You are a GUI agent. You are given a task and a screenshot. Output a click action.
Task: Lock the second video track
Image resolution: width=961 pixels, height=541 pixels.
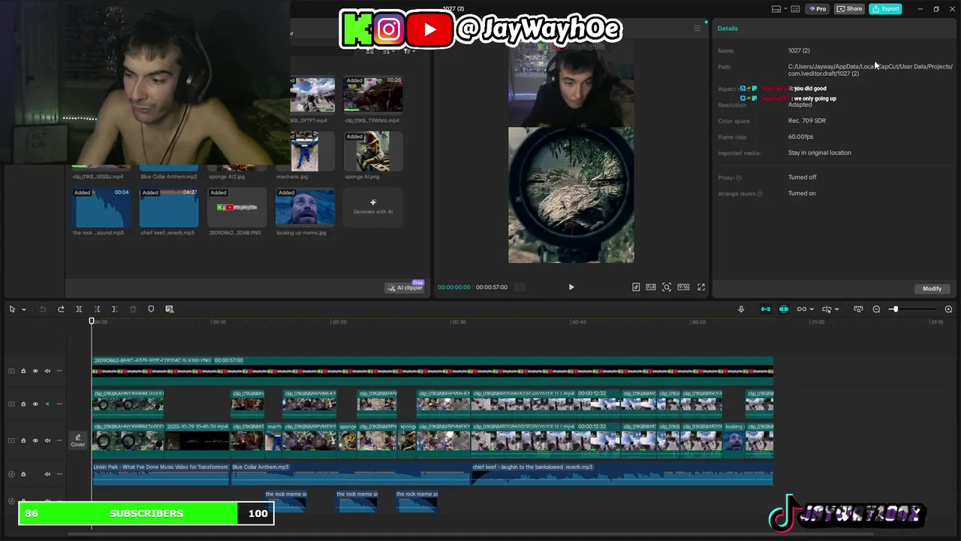point(23,404)
